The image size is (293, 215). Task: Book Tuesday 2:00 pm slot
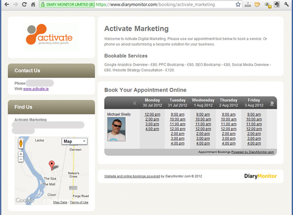coord(178,134)
